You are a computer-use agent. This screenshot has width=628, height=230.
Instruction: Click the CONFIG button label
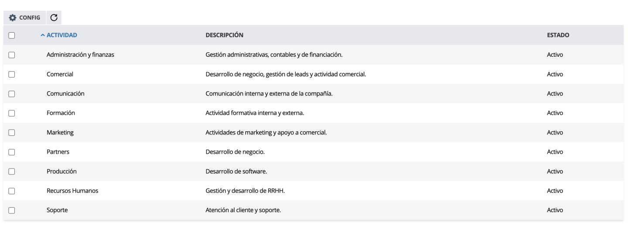tap(30, 18)
